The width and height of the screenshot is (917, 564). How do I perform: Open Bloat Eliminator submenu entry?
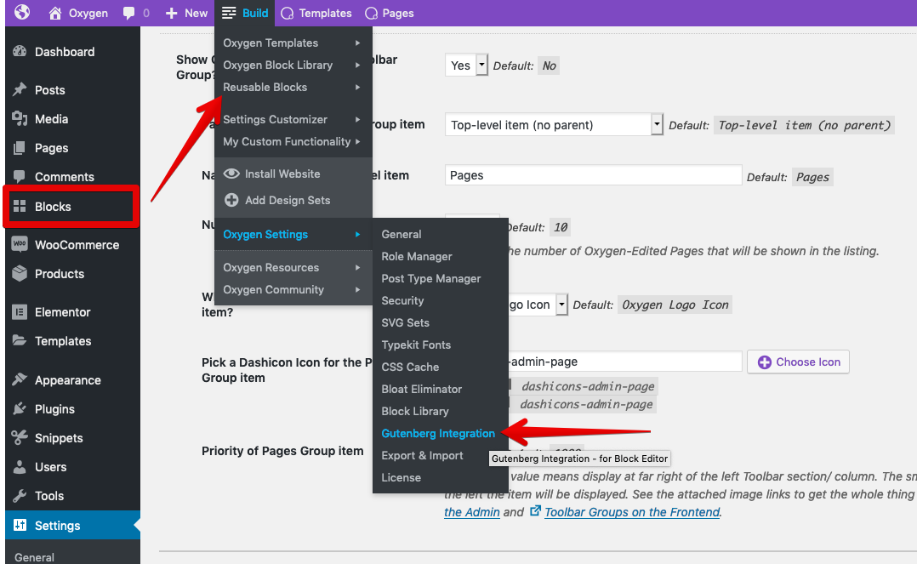pos(422,389)
